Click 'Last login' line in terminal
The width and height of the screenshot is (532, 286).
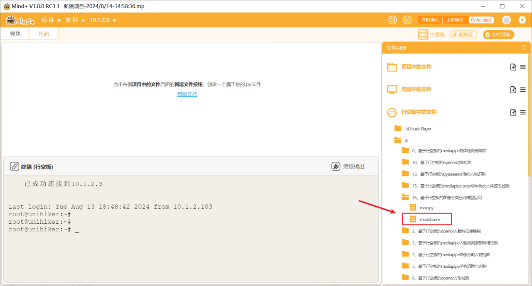111,207
